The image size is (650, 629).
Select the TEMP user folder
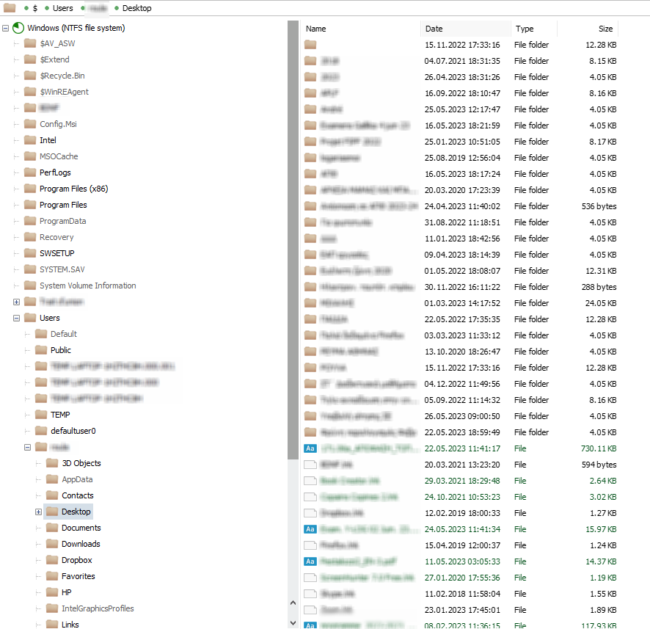click(x=60, y=415)
